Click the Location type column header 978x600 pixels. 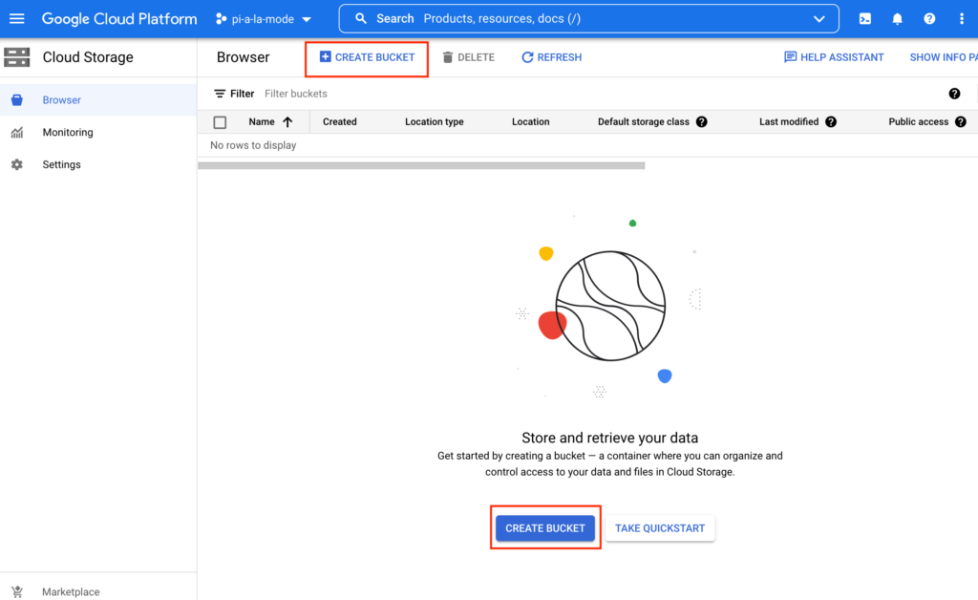pyautogui.click(x=435, y=121)
